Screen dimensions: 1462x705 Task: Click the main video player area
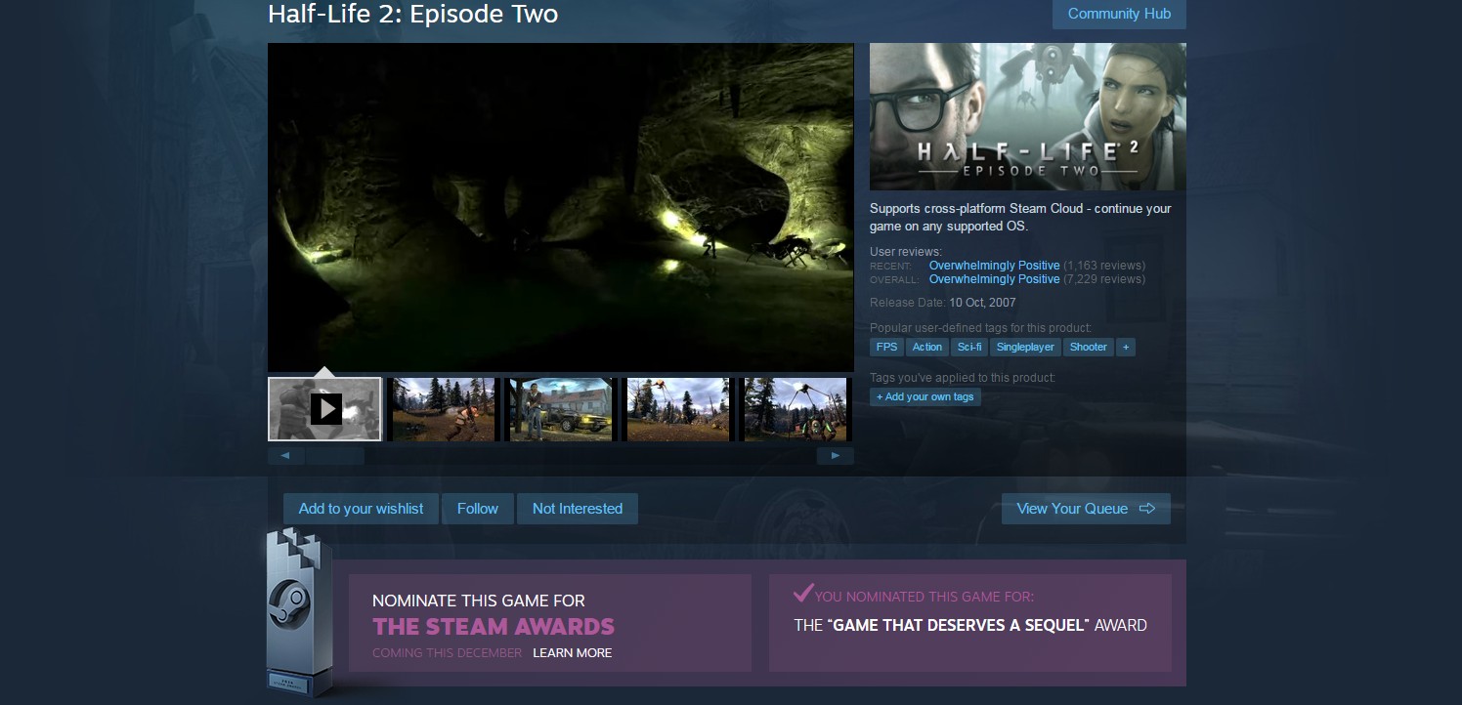[561, 207]
